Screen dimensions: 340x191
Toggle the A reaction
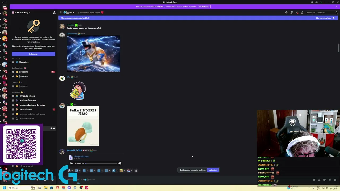coord(115,171)
